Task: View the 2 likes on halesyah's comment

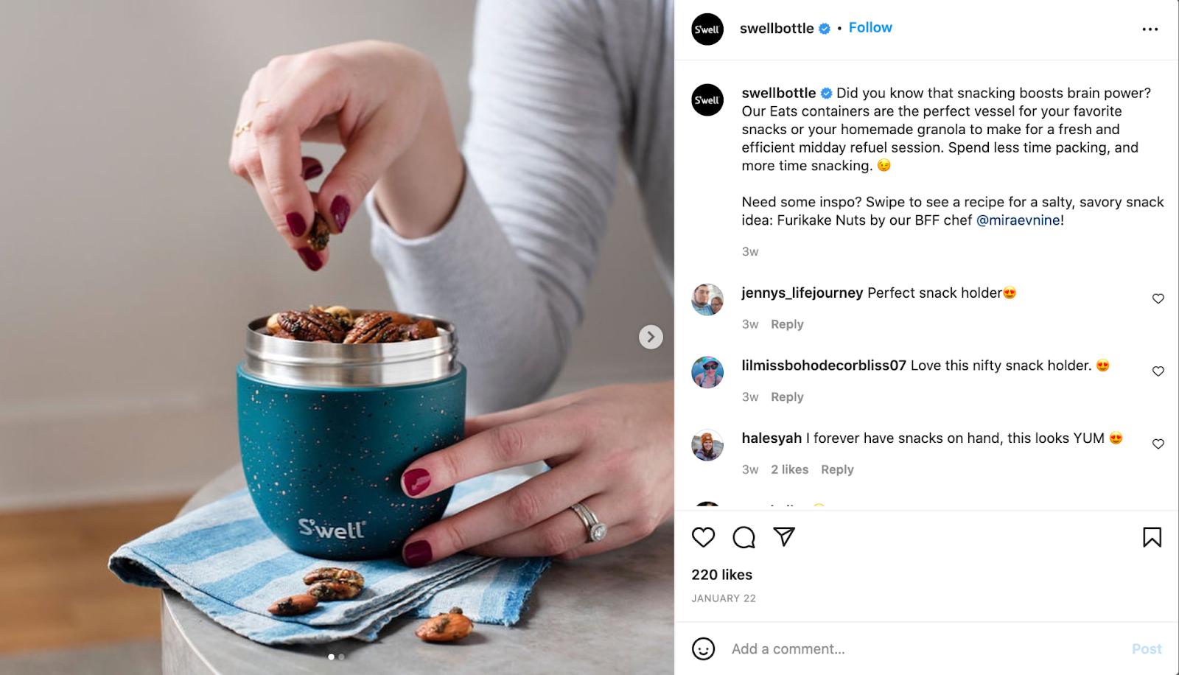Action: [789, 469]
